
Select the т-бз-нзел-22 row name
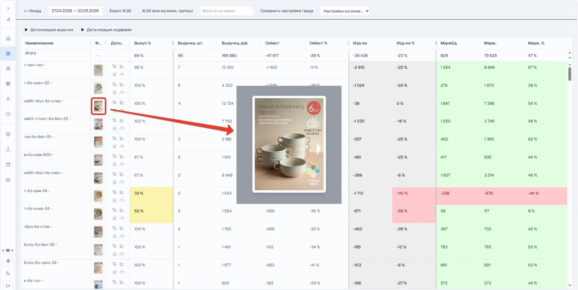(x=38, y=83)
